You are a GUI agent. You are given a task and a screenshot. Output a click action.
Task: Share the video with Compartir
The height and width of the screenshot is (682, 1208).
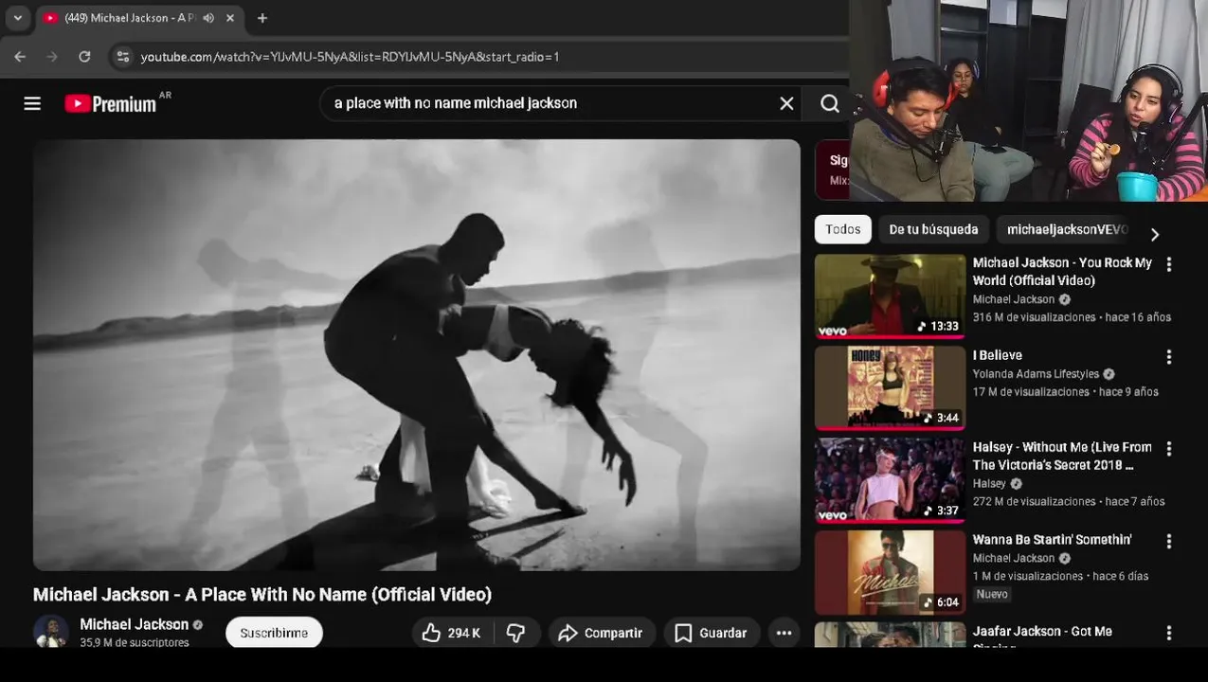pyautogui.click(x=601, y=633)
